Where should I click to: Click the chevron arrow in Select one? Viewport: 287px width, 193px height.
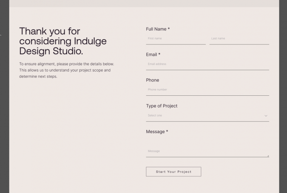(266, 116)
